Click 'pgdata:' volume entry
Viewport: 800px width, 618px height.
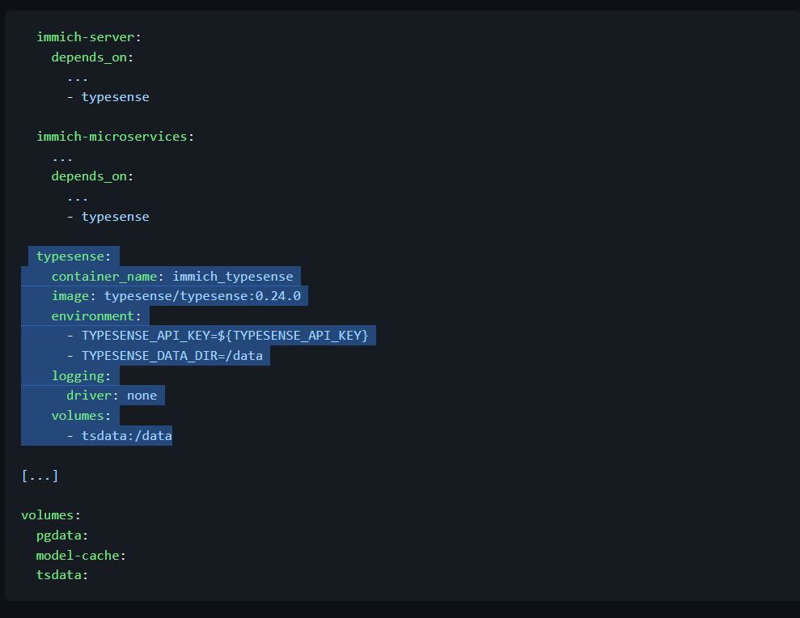coord(62,535)
